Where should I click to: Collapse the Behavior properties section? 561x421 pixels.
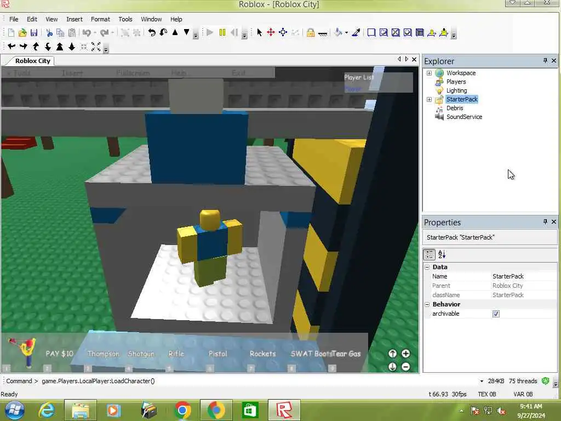427,304
